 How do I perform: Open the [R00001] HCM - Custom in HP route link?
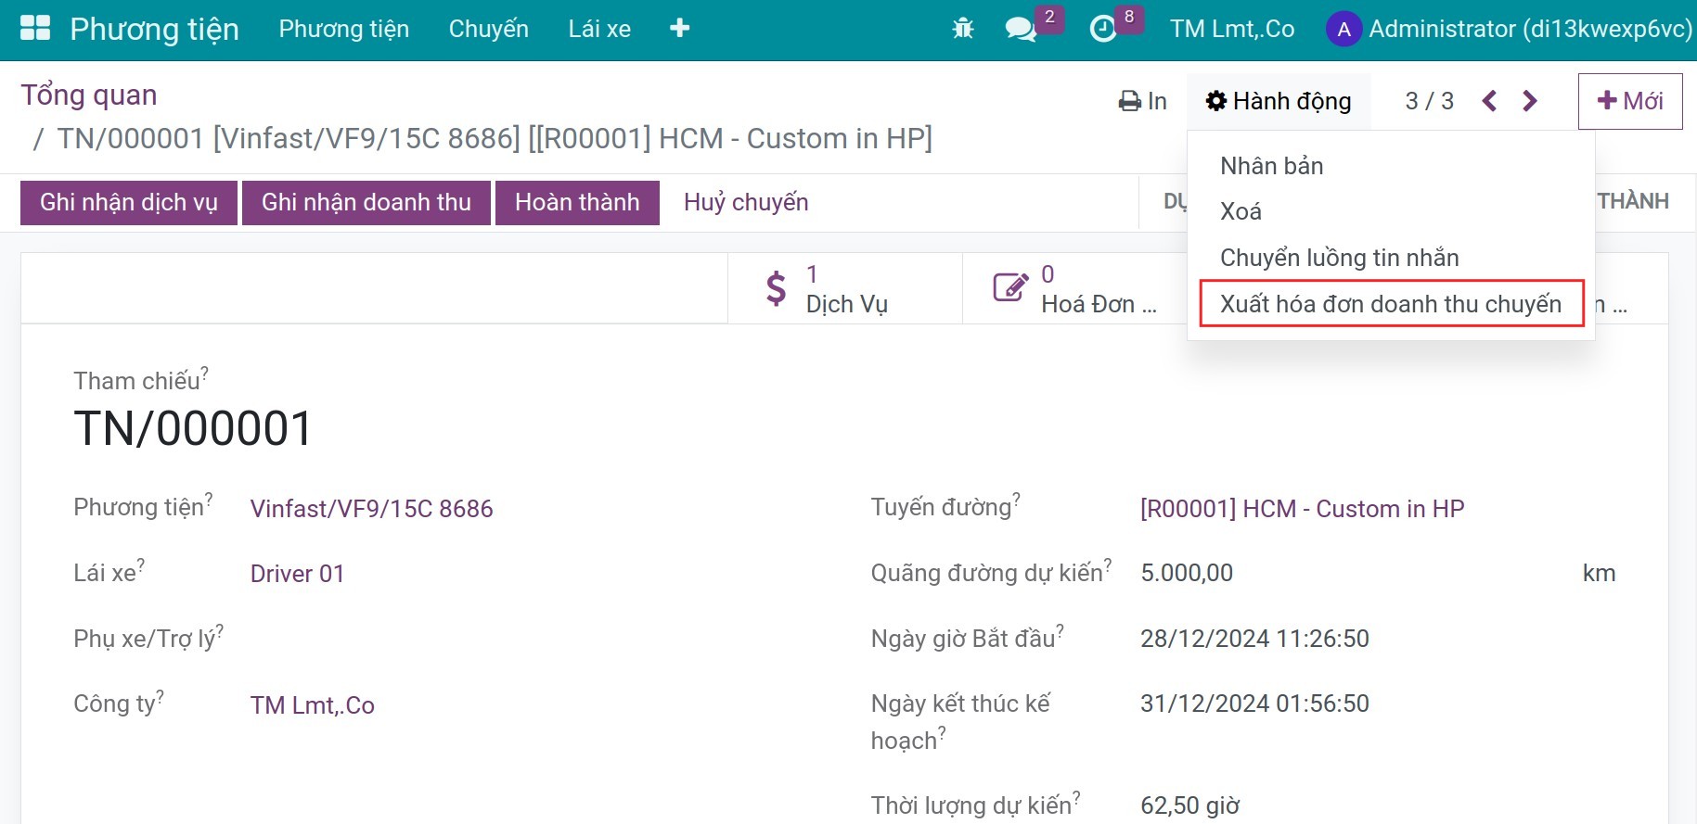[x=1303, y=509]
